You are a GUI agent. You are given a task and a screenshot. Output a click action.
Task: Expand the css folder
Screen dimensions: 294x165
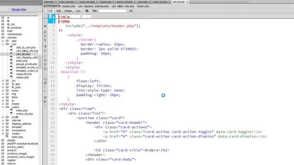(3, 81)
